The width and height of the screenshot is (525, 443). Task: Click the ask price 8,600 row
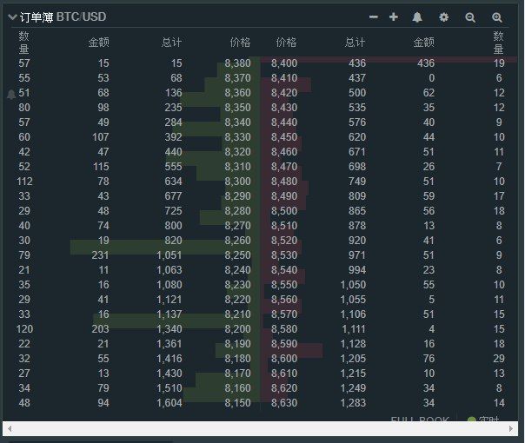point(283,359)
